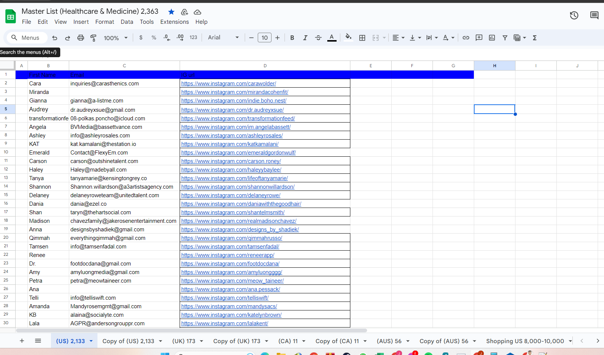604x355 pixels.
Task: Toggle strikethrough formatting
Action: [x=318, y=38]
